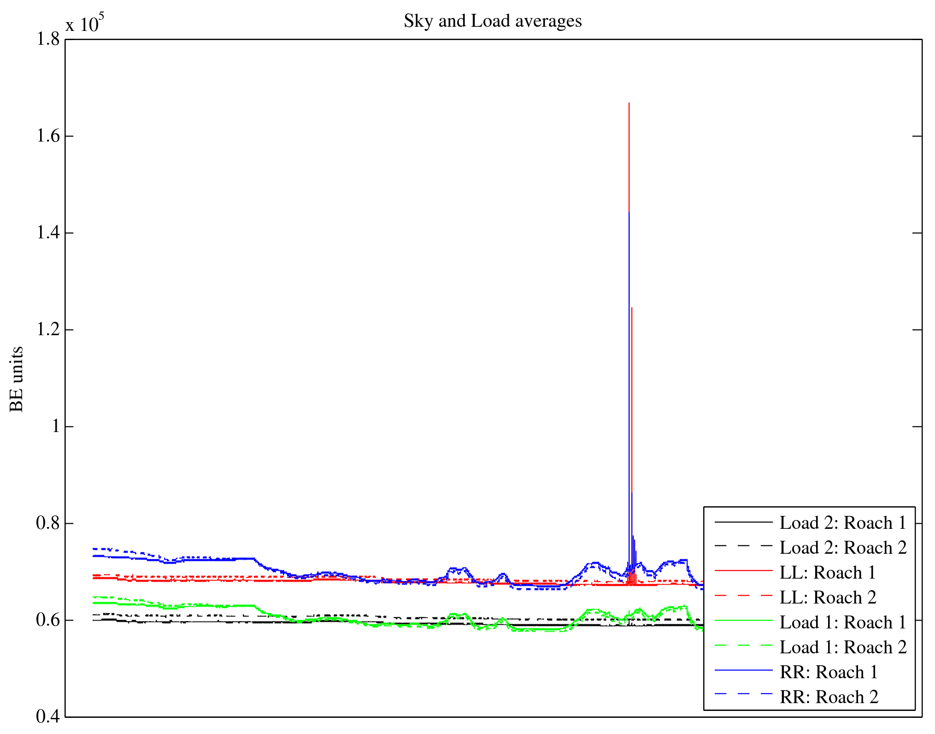This screenshot has width=935, height=734.
Task: Select the 'RR: Roach 1' legend entry
Action: 829,672
